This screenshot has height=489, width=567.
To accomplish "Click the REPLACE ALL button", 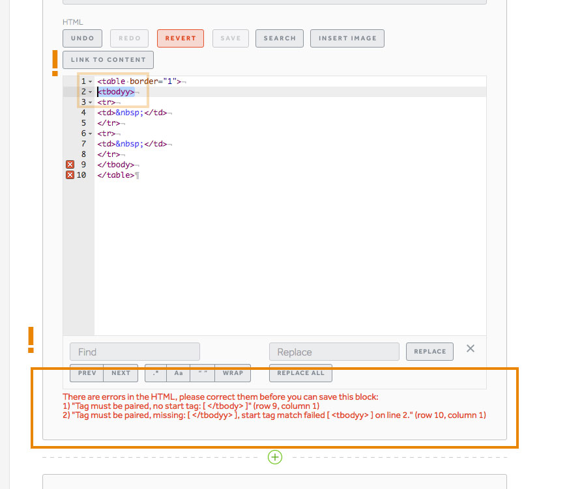I will click(x=300, y=373).
